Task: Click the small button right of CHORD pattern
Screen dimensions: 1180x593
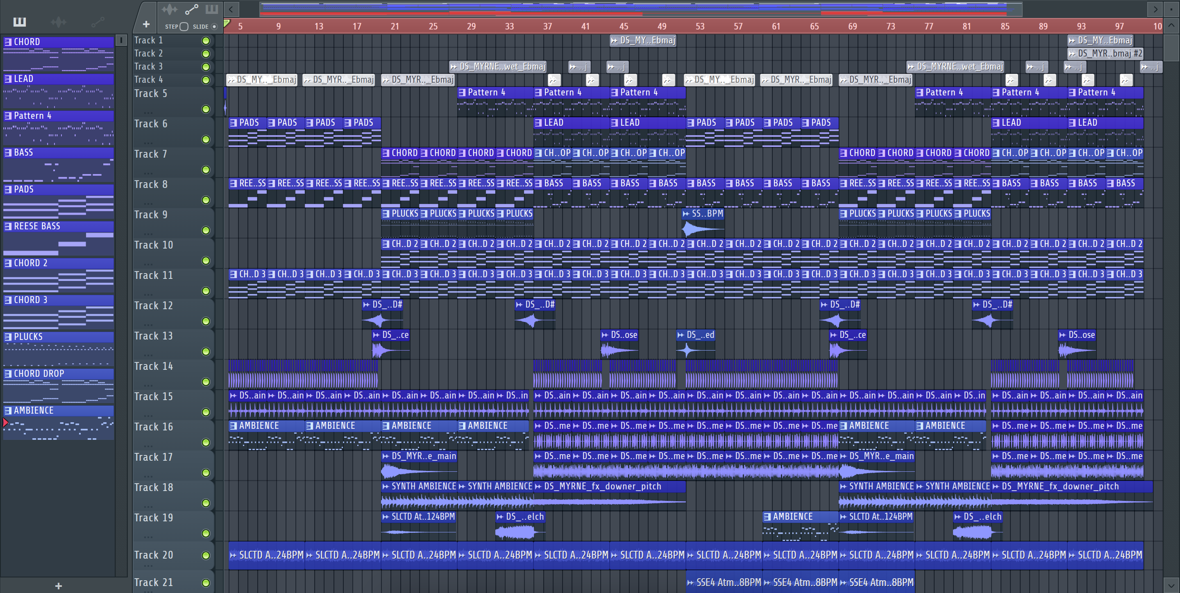Action: click(121, 40)
